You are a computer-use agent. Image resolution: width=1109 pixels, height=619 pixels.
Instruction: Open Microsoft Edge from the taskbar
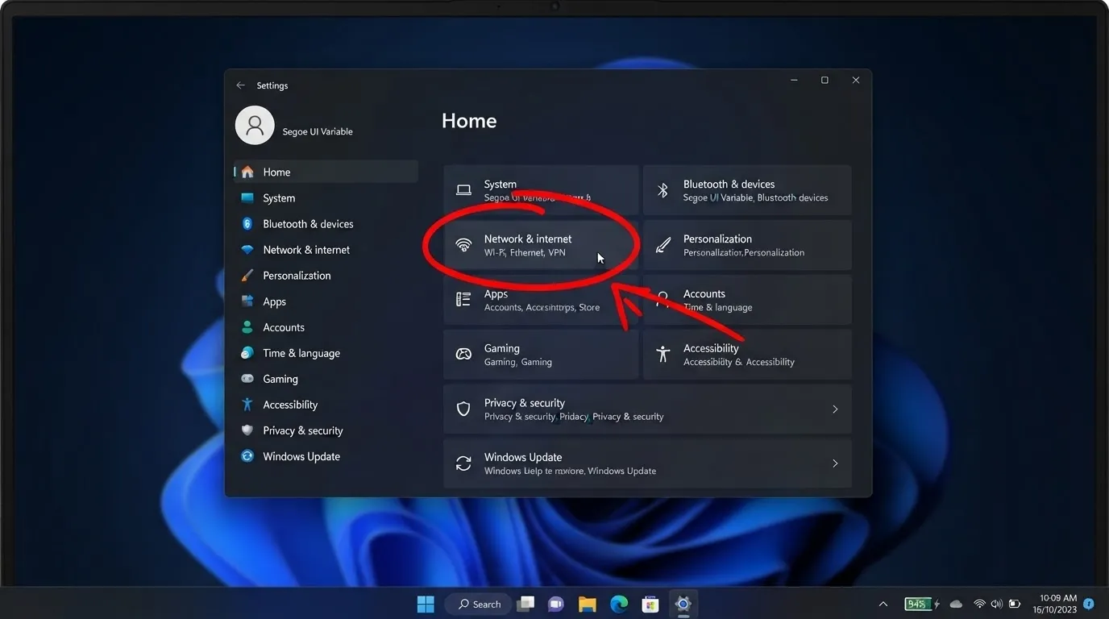tap(619, 604)
